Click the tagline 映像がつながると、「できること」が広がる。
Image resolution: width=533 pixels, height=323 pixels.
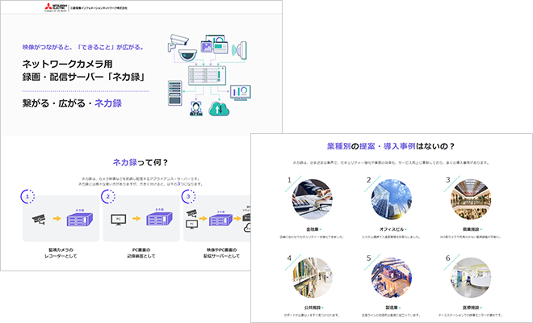83,48
